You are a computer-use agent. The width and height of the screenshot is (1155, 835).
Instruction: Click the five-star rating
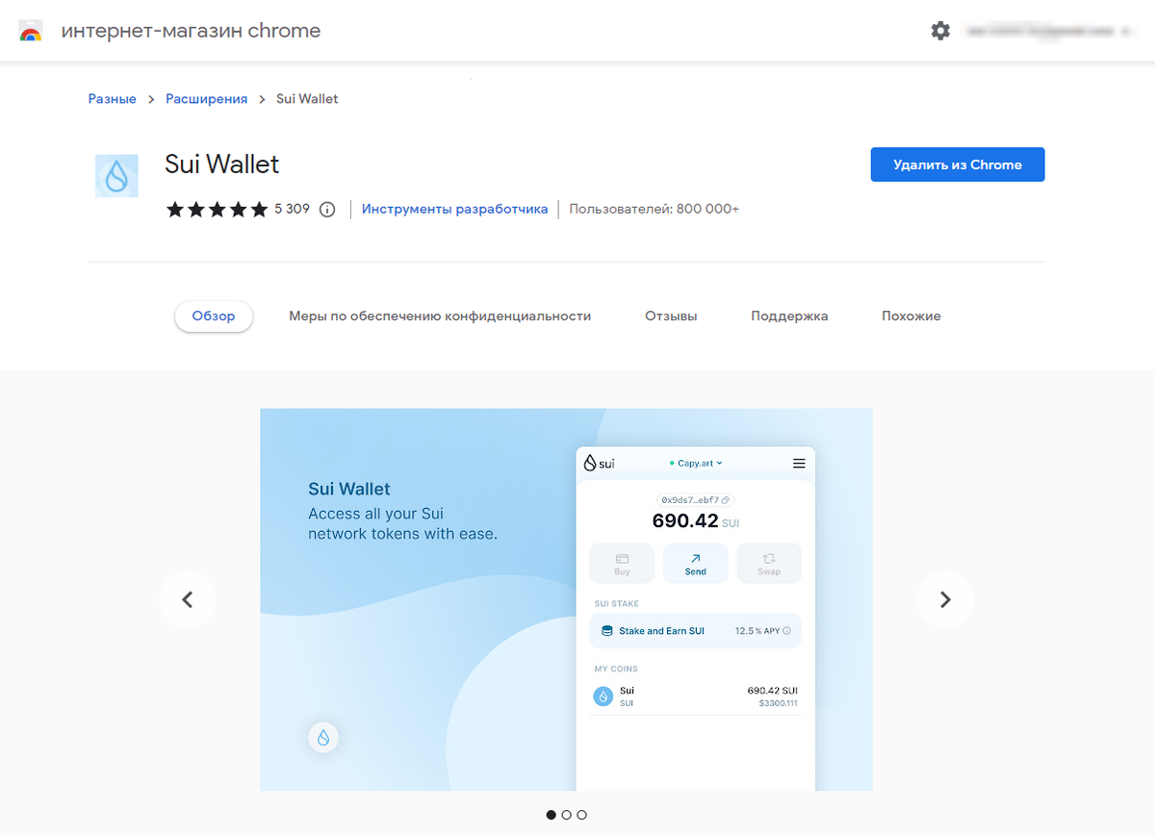[x=218, y=209]
